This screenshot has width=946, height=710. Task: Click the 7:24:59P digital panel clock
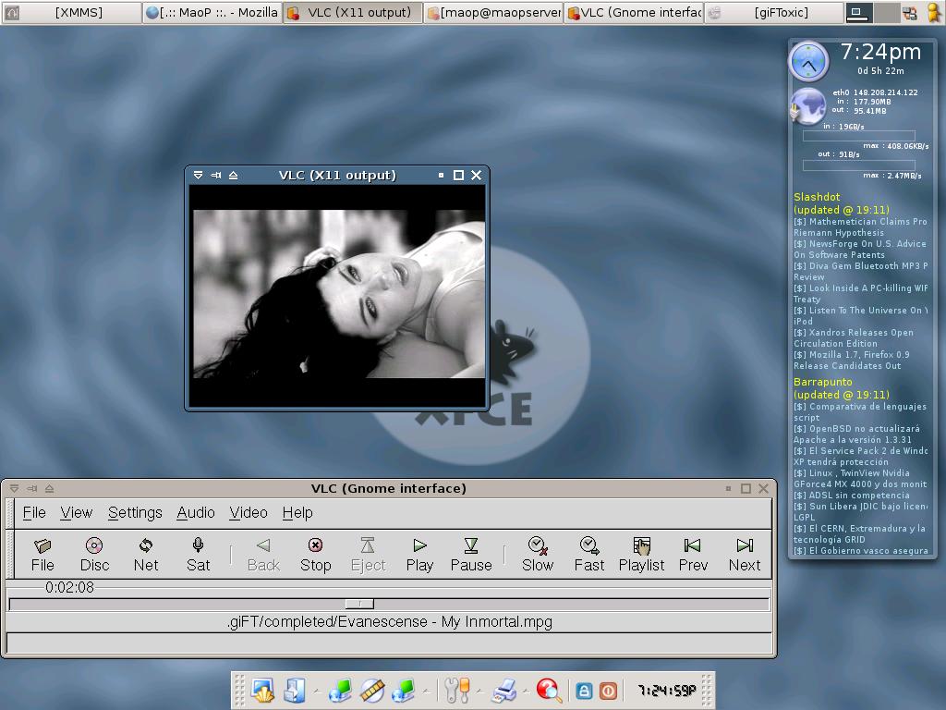coord(667,690)
